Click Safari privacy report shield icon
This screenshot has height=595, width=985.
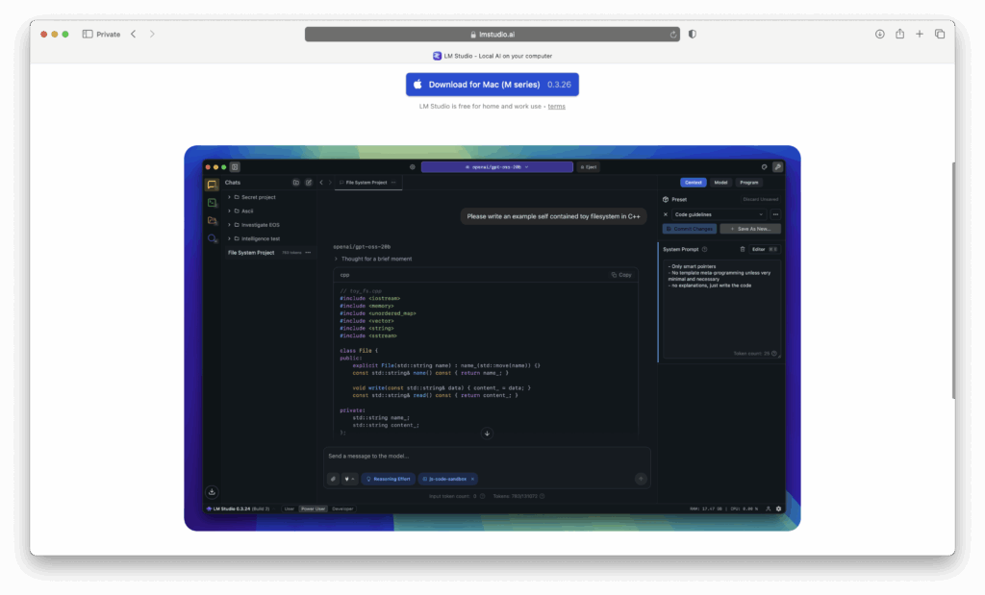point(693,34)
